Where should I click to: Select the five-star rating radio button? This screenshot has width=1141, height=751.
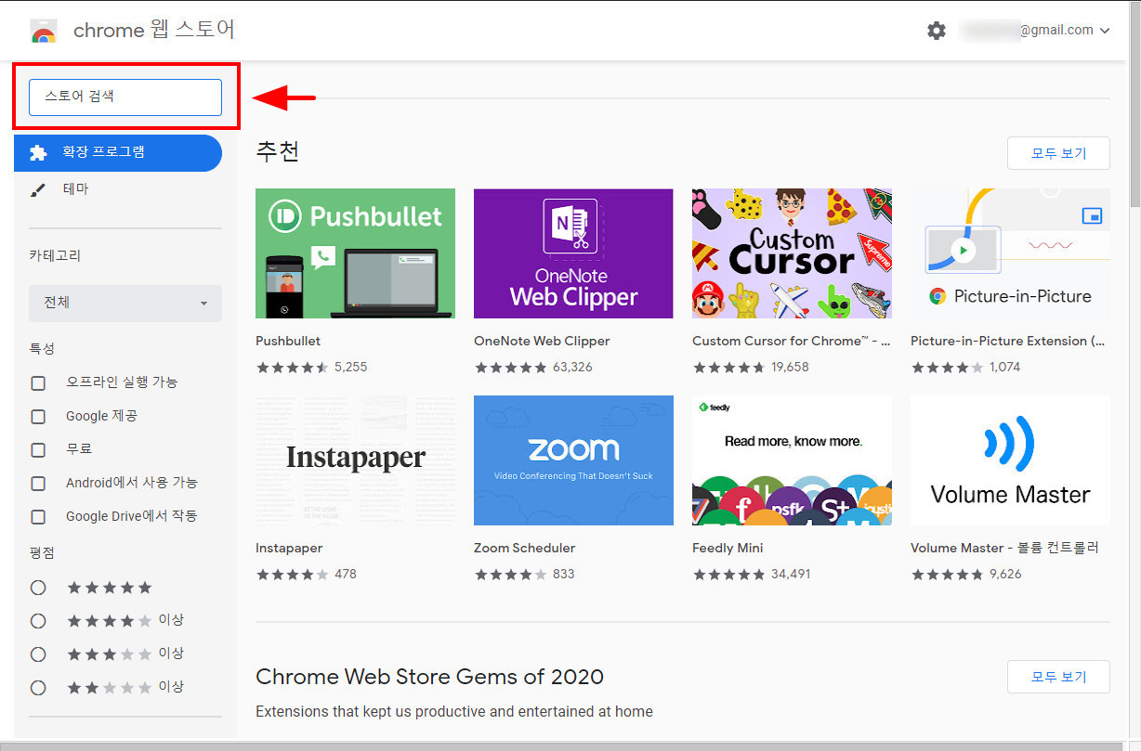pos(38,588)
